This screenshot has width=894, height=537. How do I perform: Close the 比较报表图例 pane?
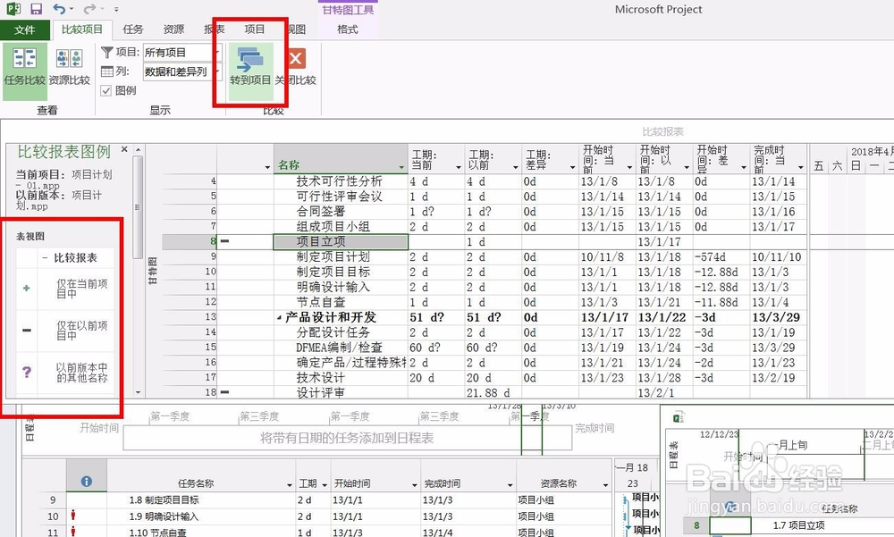point(124,150)
